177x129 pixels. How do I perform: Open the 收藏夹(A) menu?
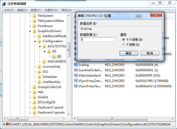(x=51, y=10)
